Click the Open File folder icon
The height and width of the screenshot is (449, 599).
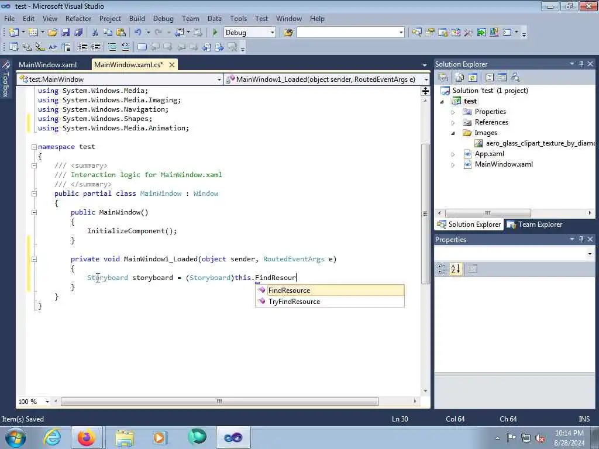(53, 33)
